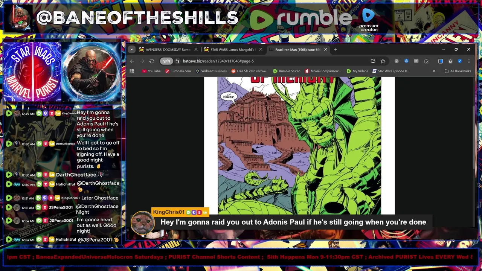View site information icon
482x271 pixels.
[x=177, y=61]
